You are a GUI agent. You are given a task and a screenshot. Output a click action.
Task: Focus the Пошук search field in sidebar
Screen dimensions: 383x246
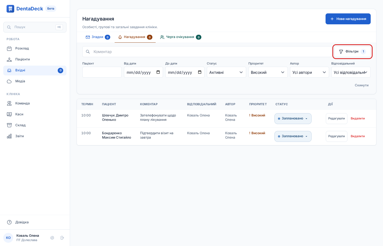[35, 27]
